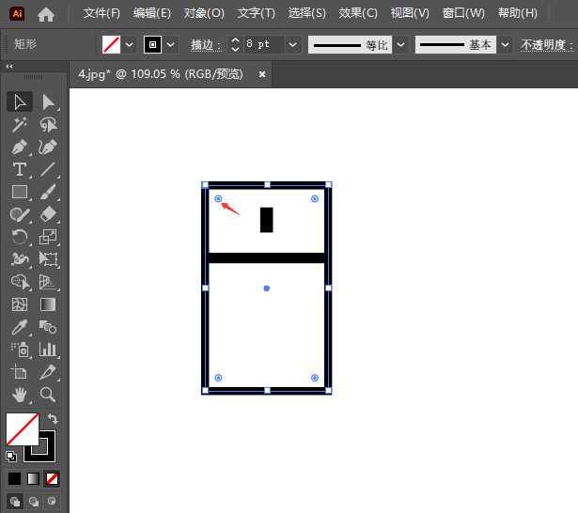
Task: Set paint type to None
Action: point(52,479)
